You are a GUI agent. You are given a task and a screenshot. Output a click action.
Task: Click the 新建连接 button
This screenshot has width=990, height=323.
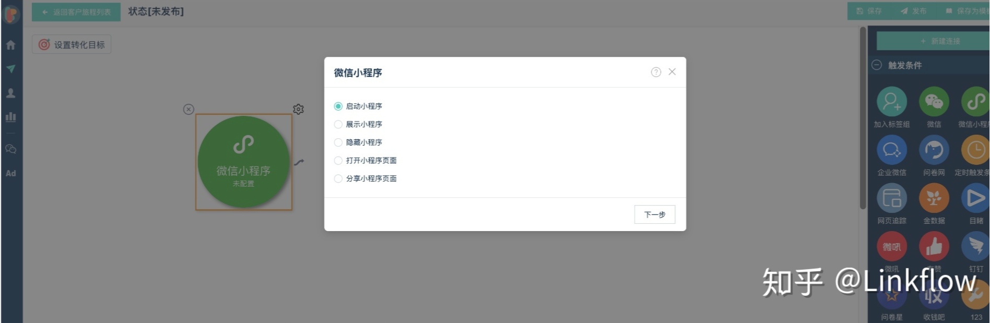click(933, 41)
